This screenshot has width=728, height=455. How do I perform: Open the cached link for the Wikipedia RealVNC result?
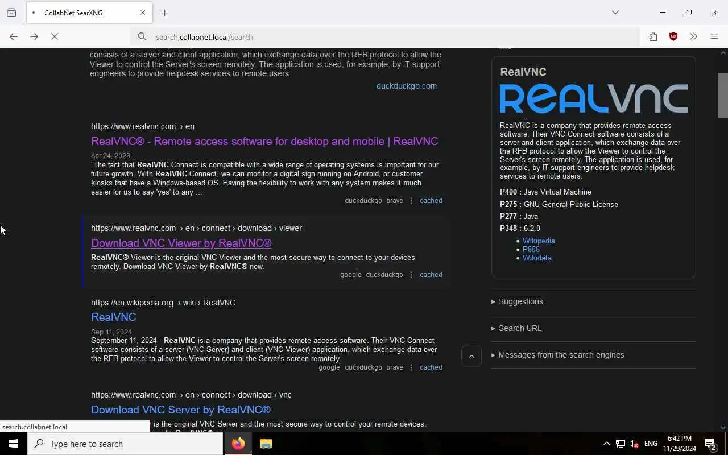coord(431,367)
